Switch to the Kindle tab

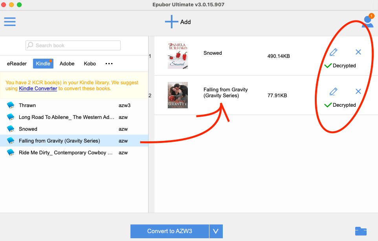point(43,64)
